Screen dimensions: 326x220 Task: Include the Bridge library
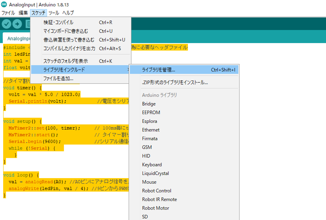184,104
